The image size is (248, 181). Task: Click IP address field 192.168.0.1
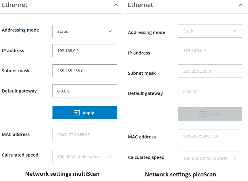pyautogui.click(x=85, y=51)
